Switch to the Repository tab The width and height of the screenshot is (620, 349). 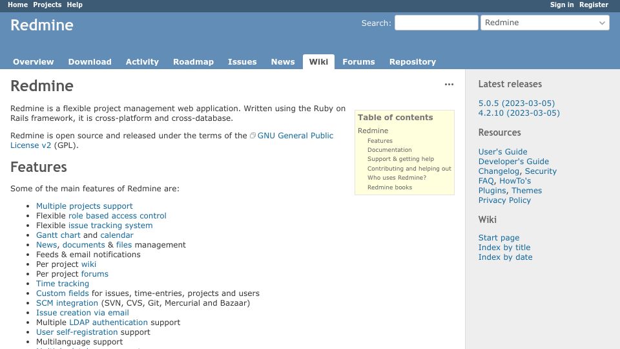click(413, 62)
